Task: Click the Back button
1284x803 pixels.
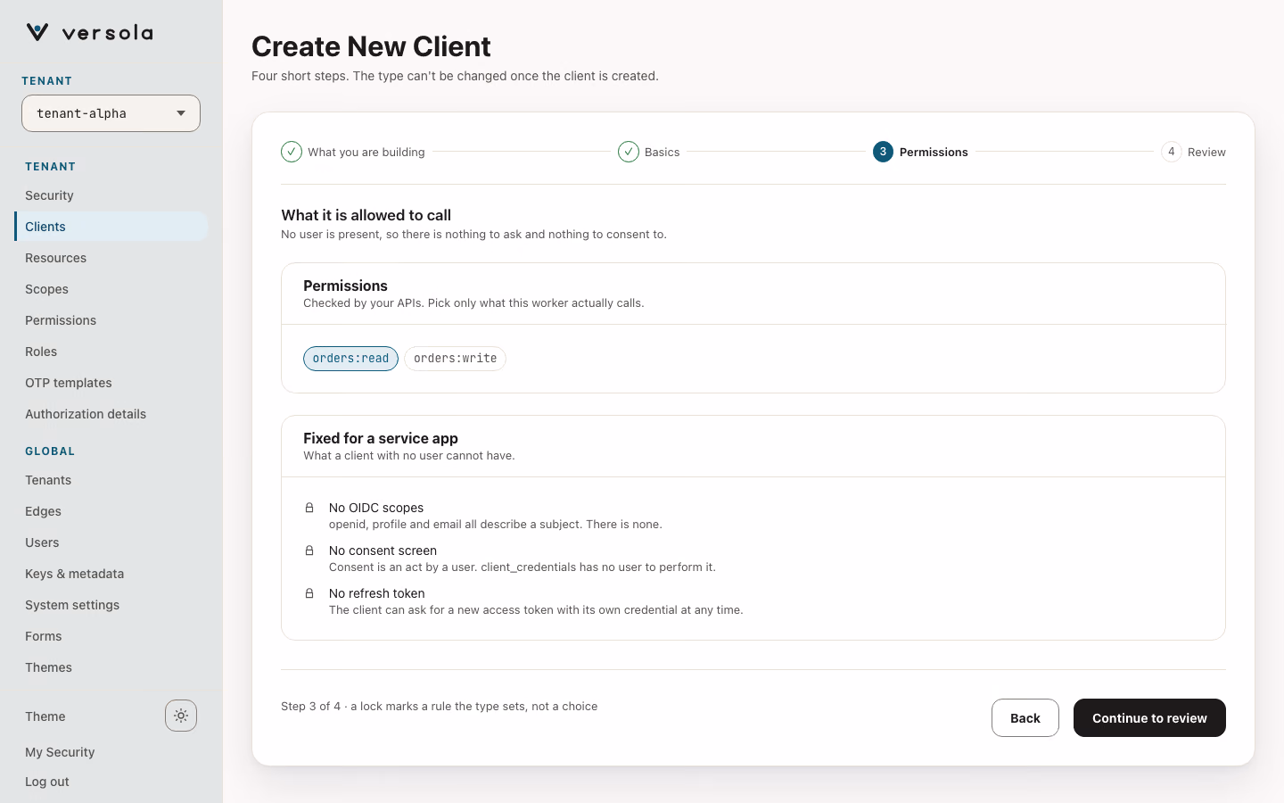Action: pos(1025,718)
